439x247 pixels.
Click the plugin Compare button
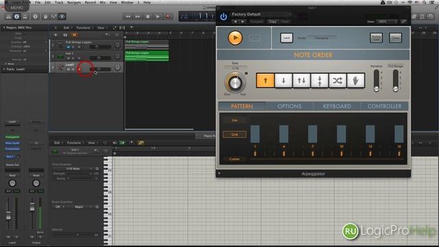(x=257, y=21)
